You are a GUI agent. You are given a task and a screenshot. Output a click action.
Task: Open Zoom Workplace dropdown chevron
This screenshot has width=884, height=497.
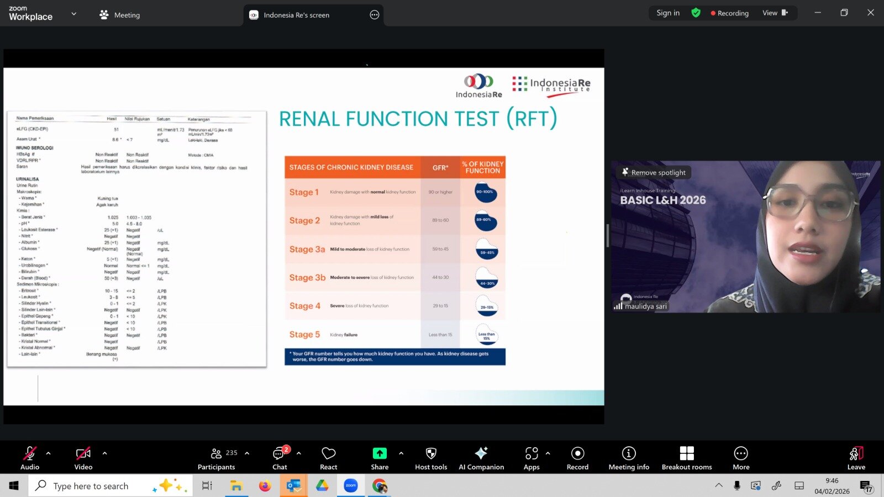[x=74, y=14]
